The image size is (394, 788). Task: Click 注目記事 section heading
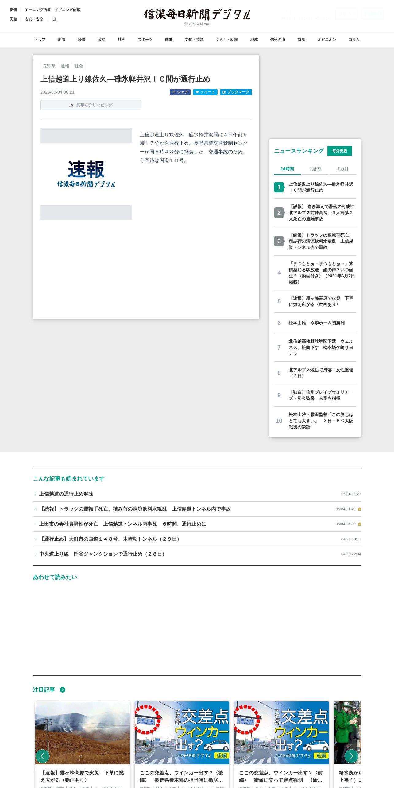[44, 690]
